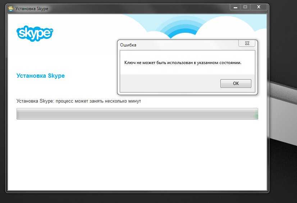Close the Ошибка error dialog

pyautogui.click(x=247, y=43)
